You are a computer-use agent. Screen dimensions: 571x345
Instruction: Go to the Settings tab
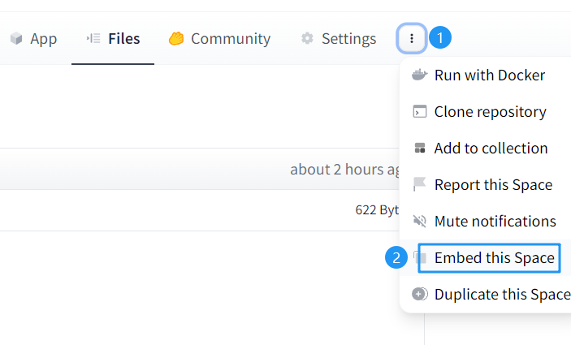[339, 39]
